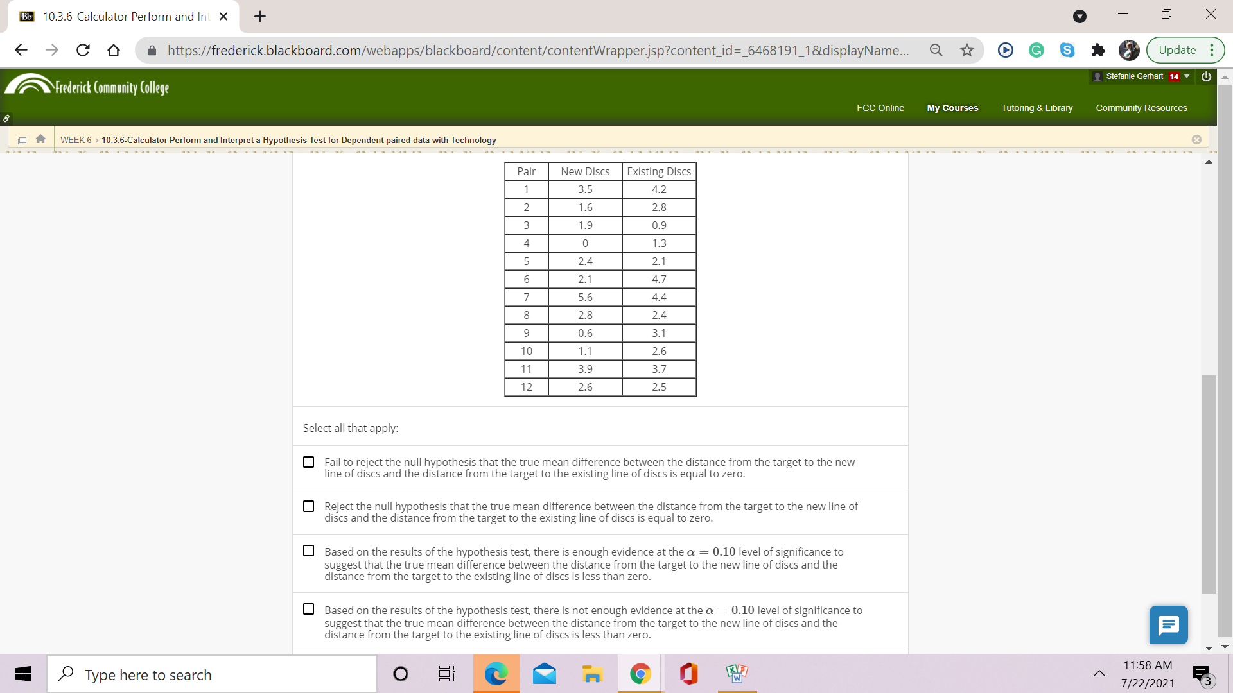Click the Chrome profile avatar
The image size is (1233, 693).
pos(1128,50)
